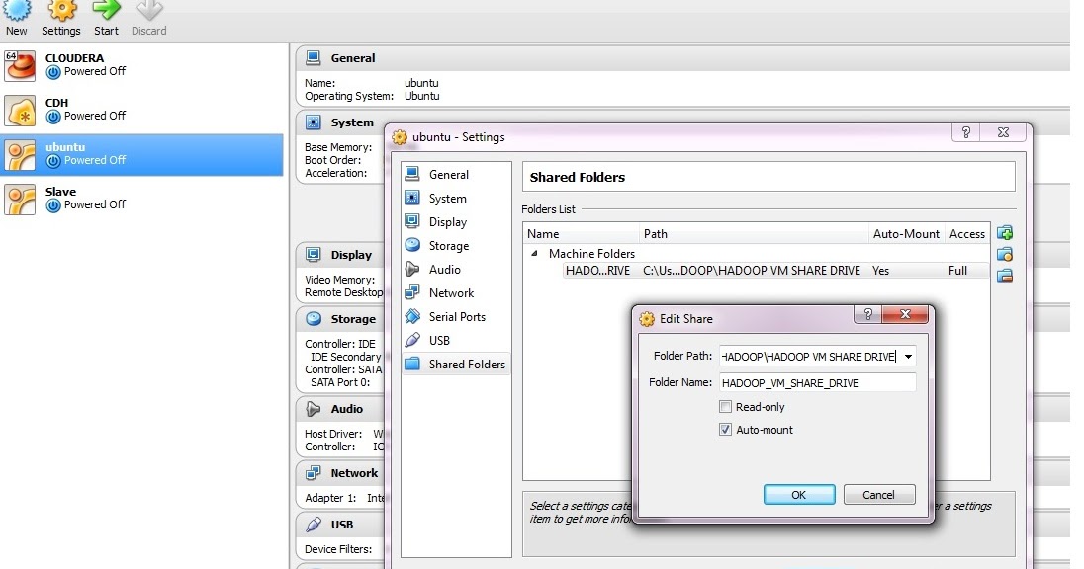Click the Path column header
Screen dimensions: 1084x569
click(x=754, y=233)
